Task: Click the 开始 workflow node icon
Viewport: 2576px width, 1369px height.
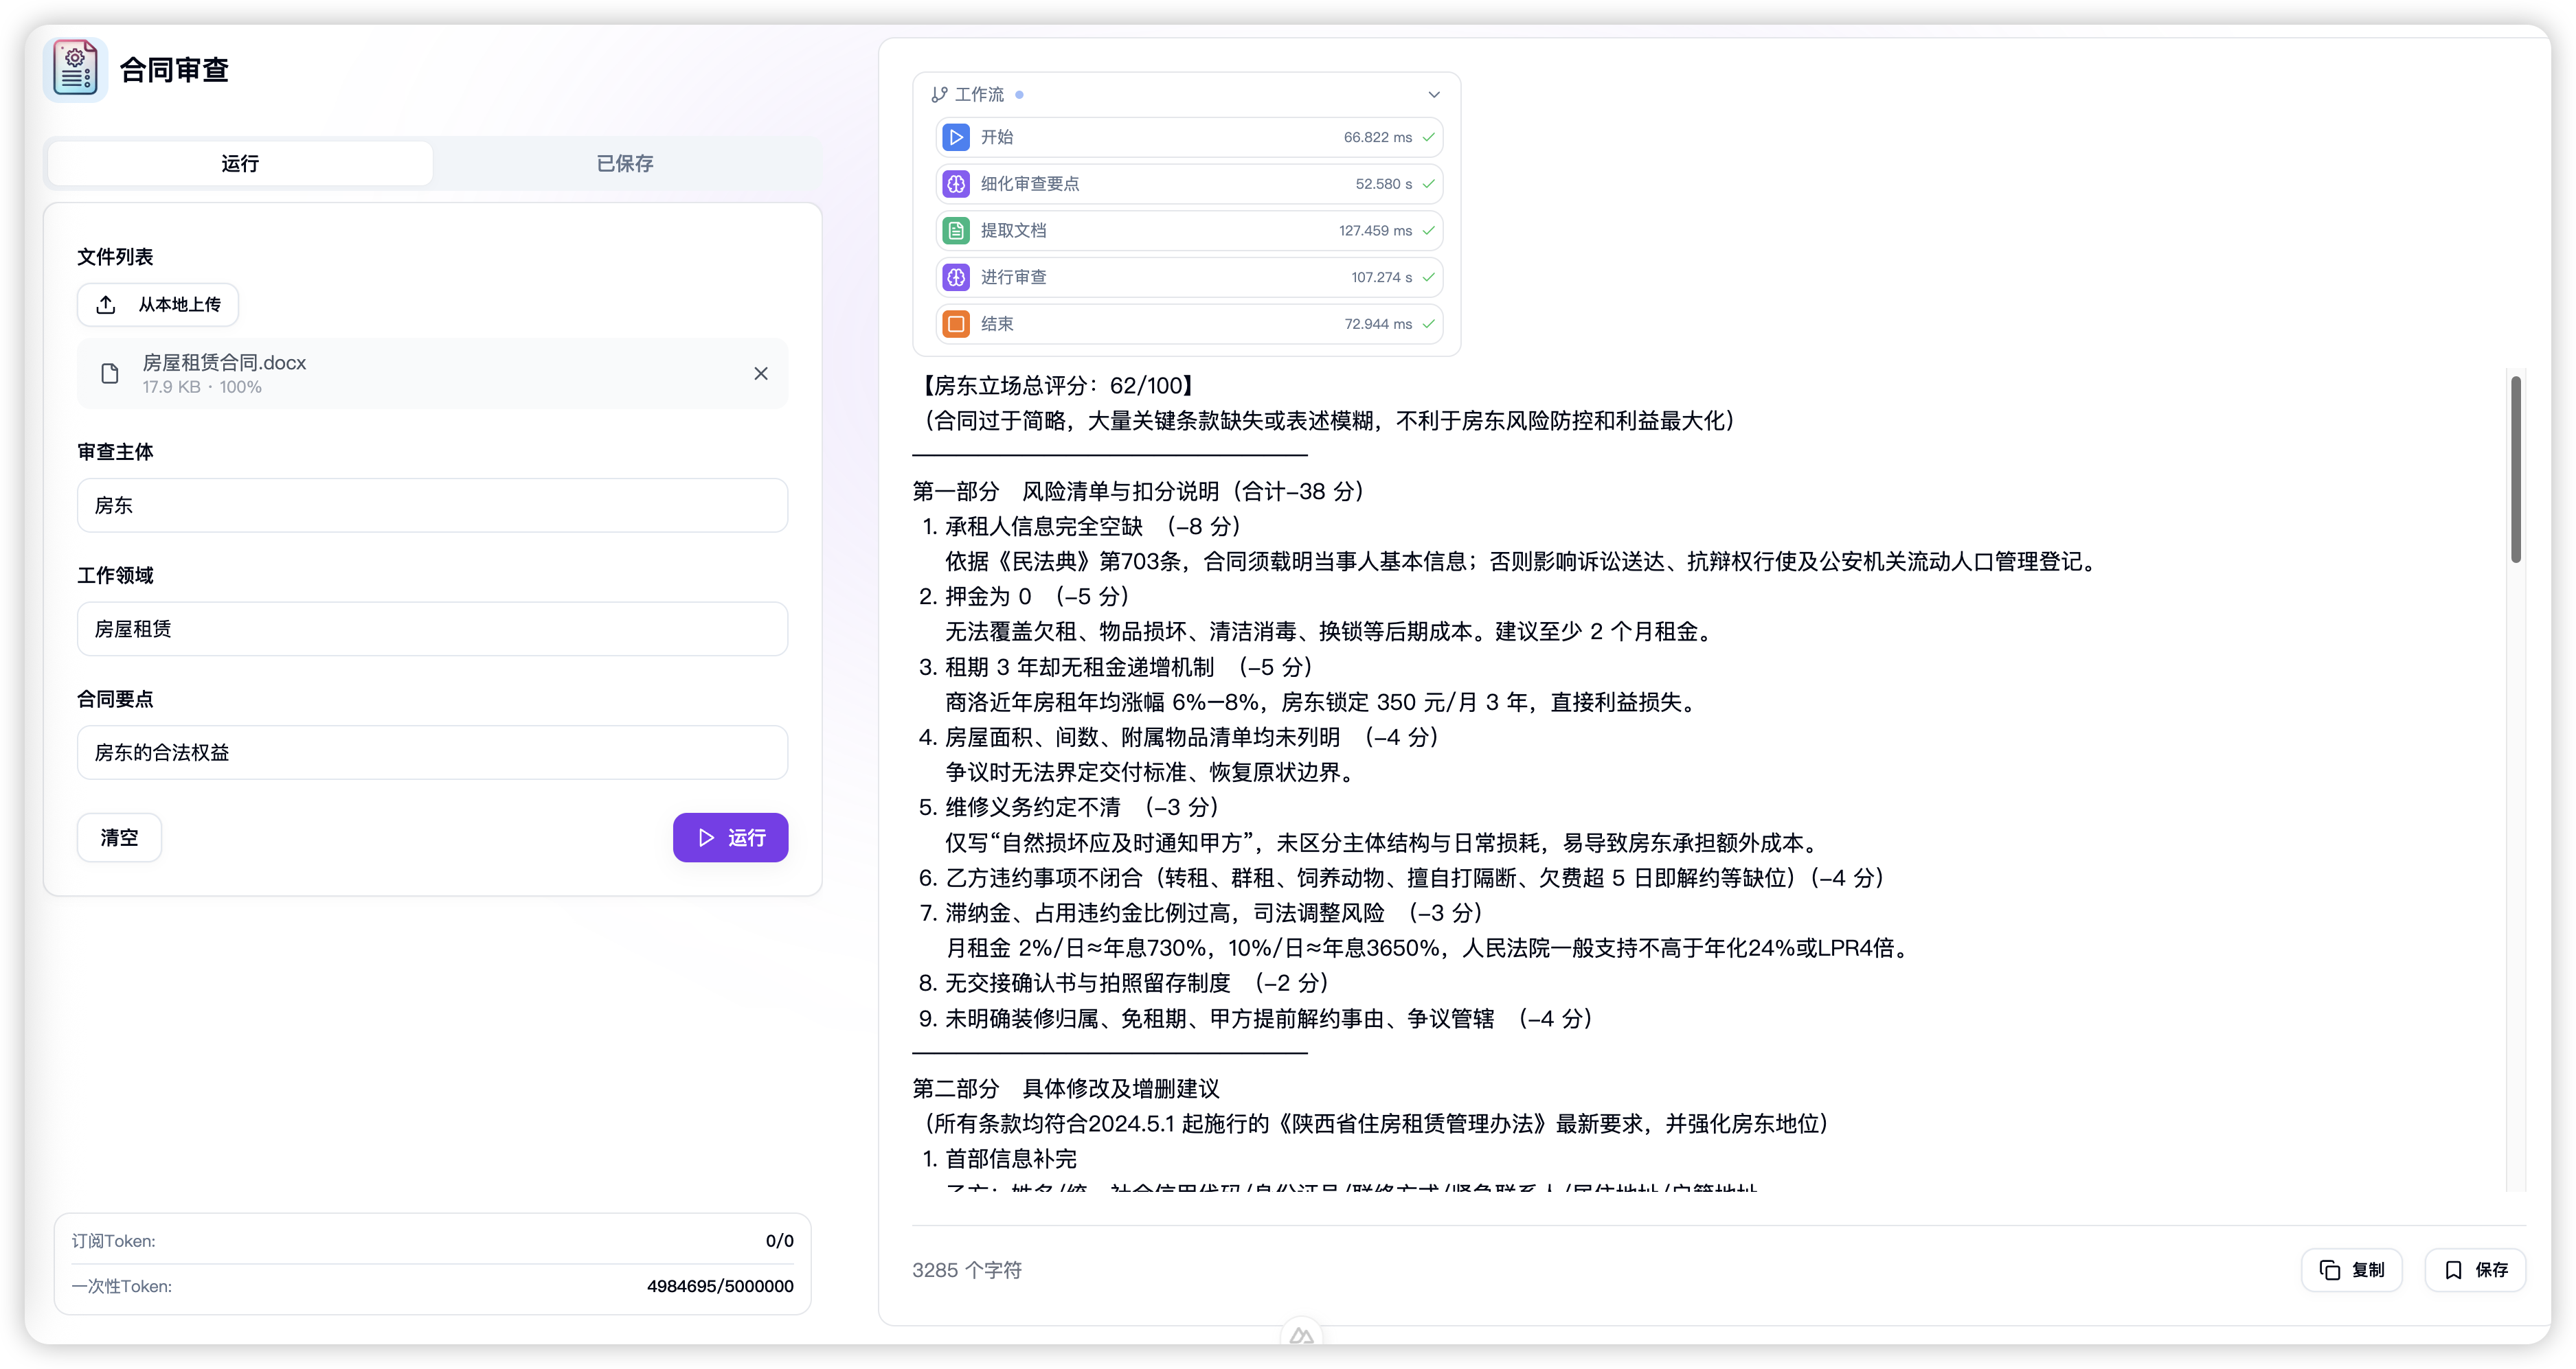Action: 956,137
